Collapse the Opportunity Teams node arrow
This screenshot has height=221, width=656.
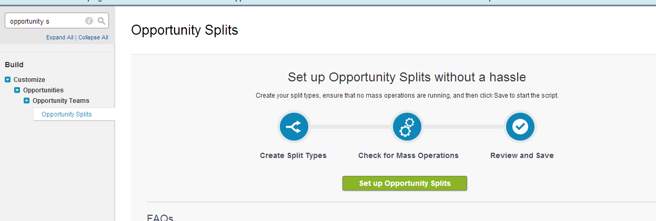coord(27,101)
